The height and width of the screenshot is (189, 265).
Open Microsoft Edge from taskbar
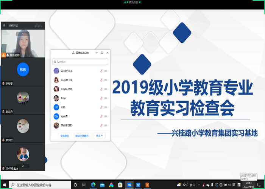pyautogui.click(x=93, y=185)
